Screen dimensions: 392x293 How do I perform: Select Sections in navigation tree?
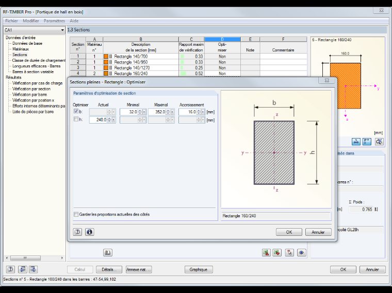(x=20, y=55)
